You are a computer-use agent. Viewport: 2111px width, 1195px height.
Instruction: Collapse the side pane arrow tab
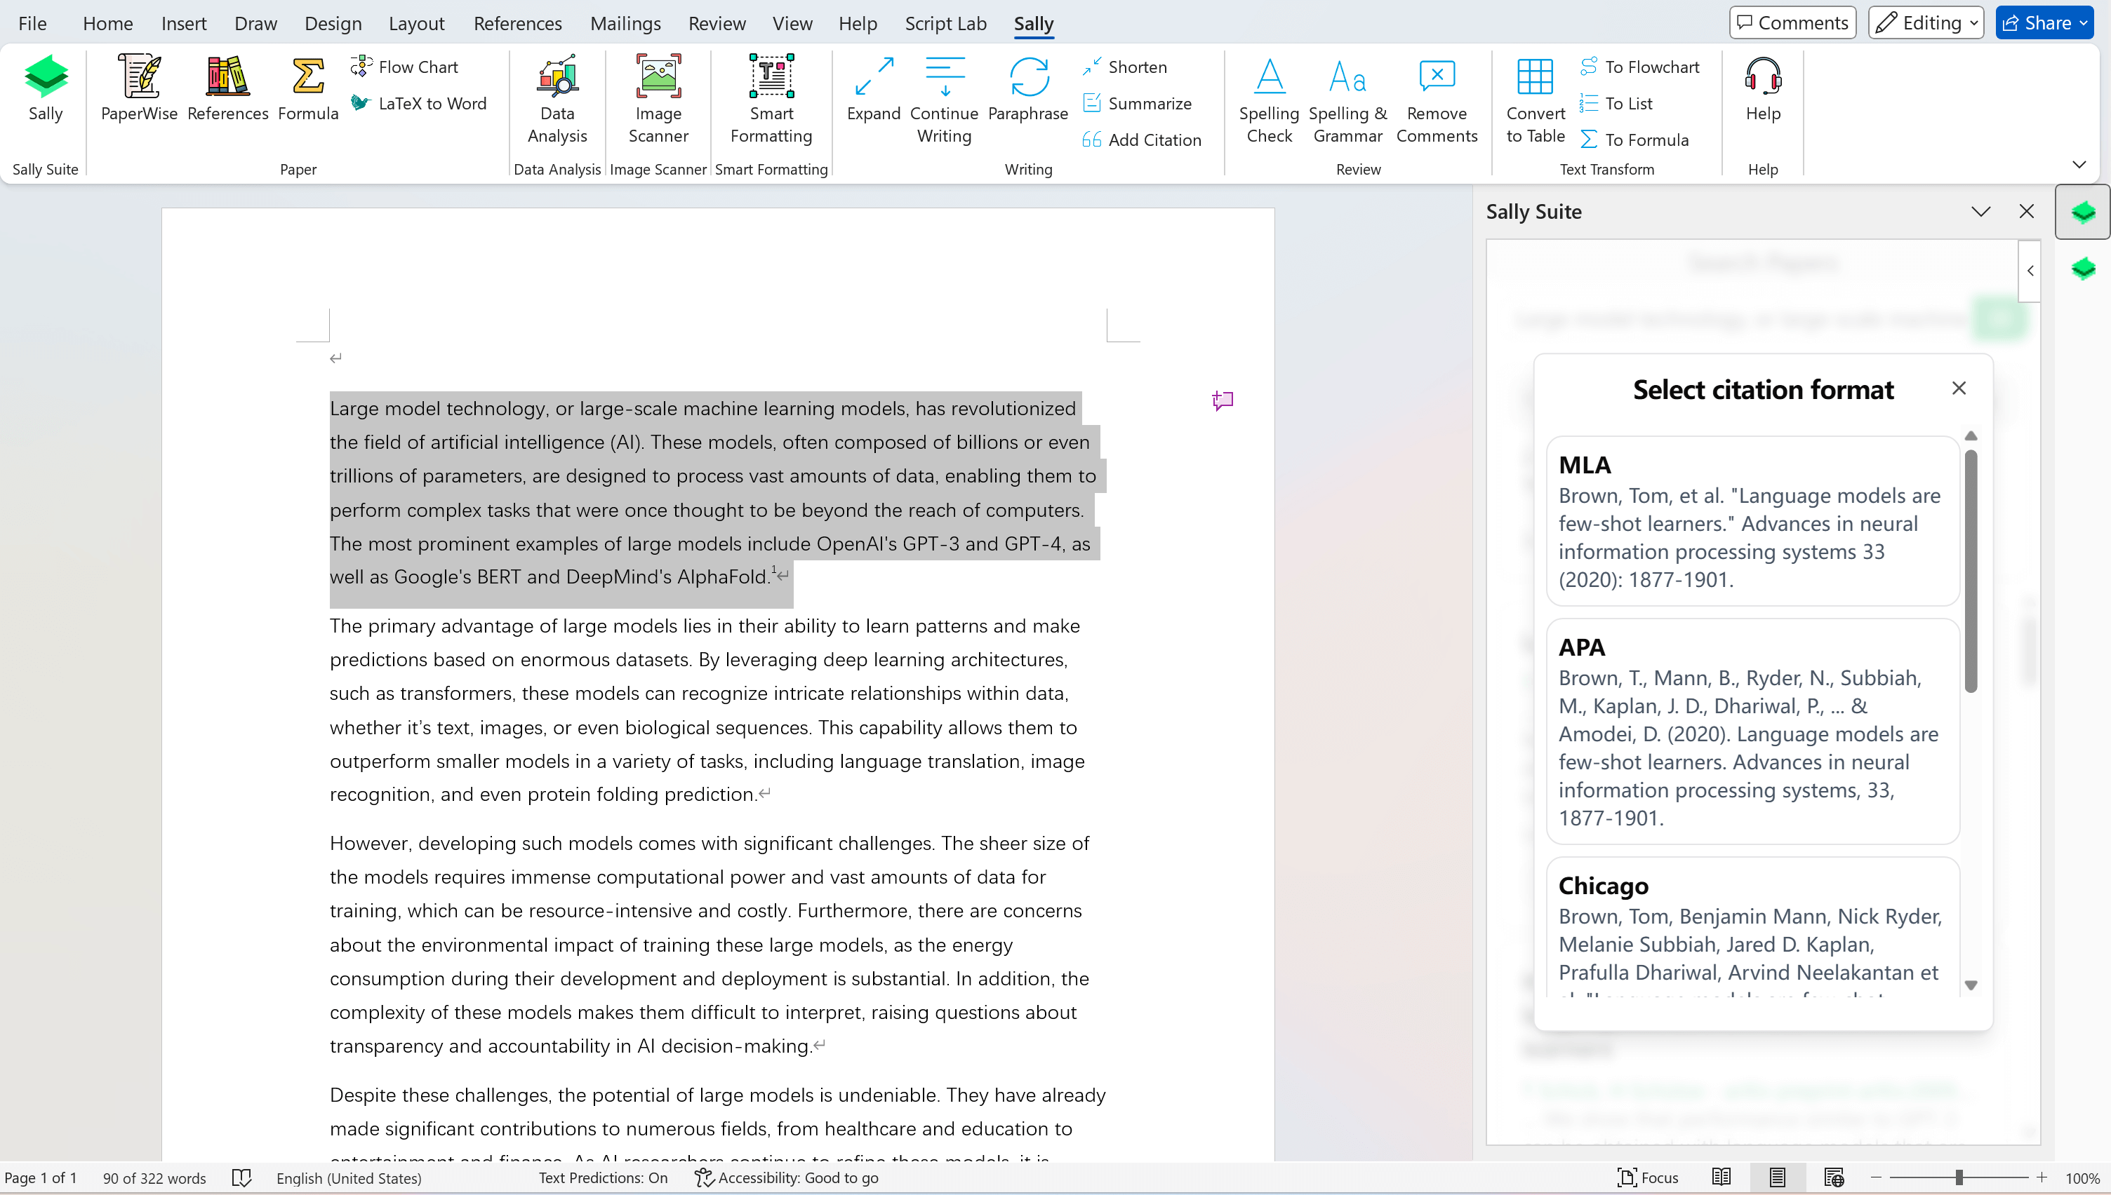(2030, 271)
